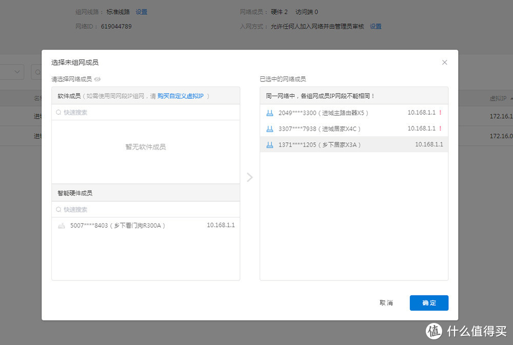Viewport: 513px width, 345px height.
Task: Click the magnifier icon in 智能硬件成员 search box
Action: pyautogui.click(x=58, y=209)
